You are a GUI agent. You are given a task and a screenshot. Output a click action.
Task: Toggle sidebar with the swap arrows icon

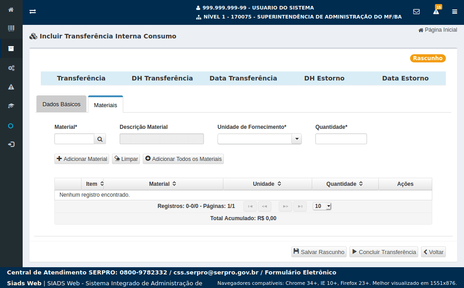33,11
